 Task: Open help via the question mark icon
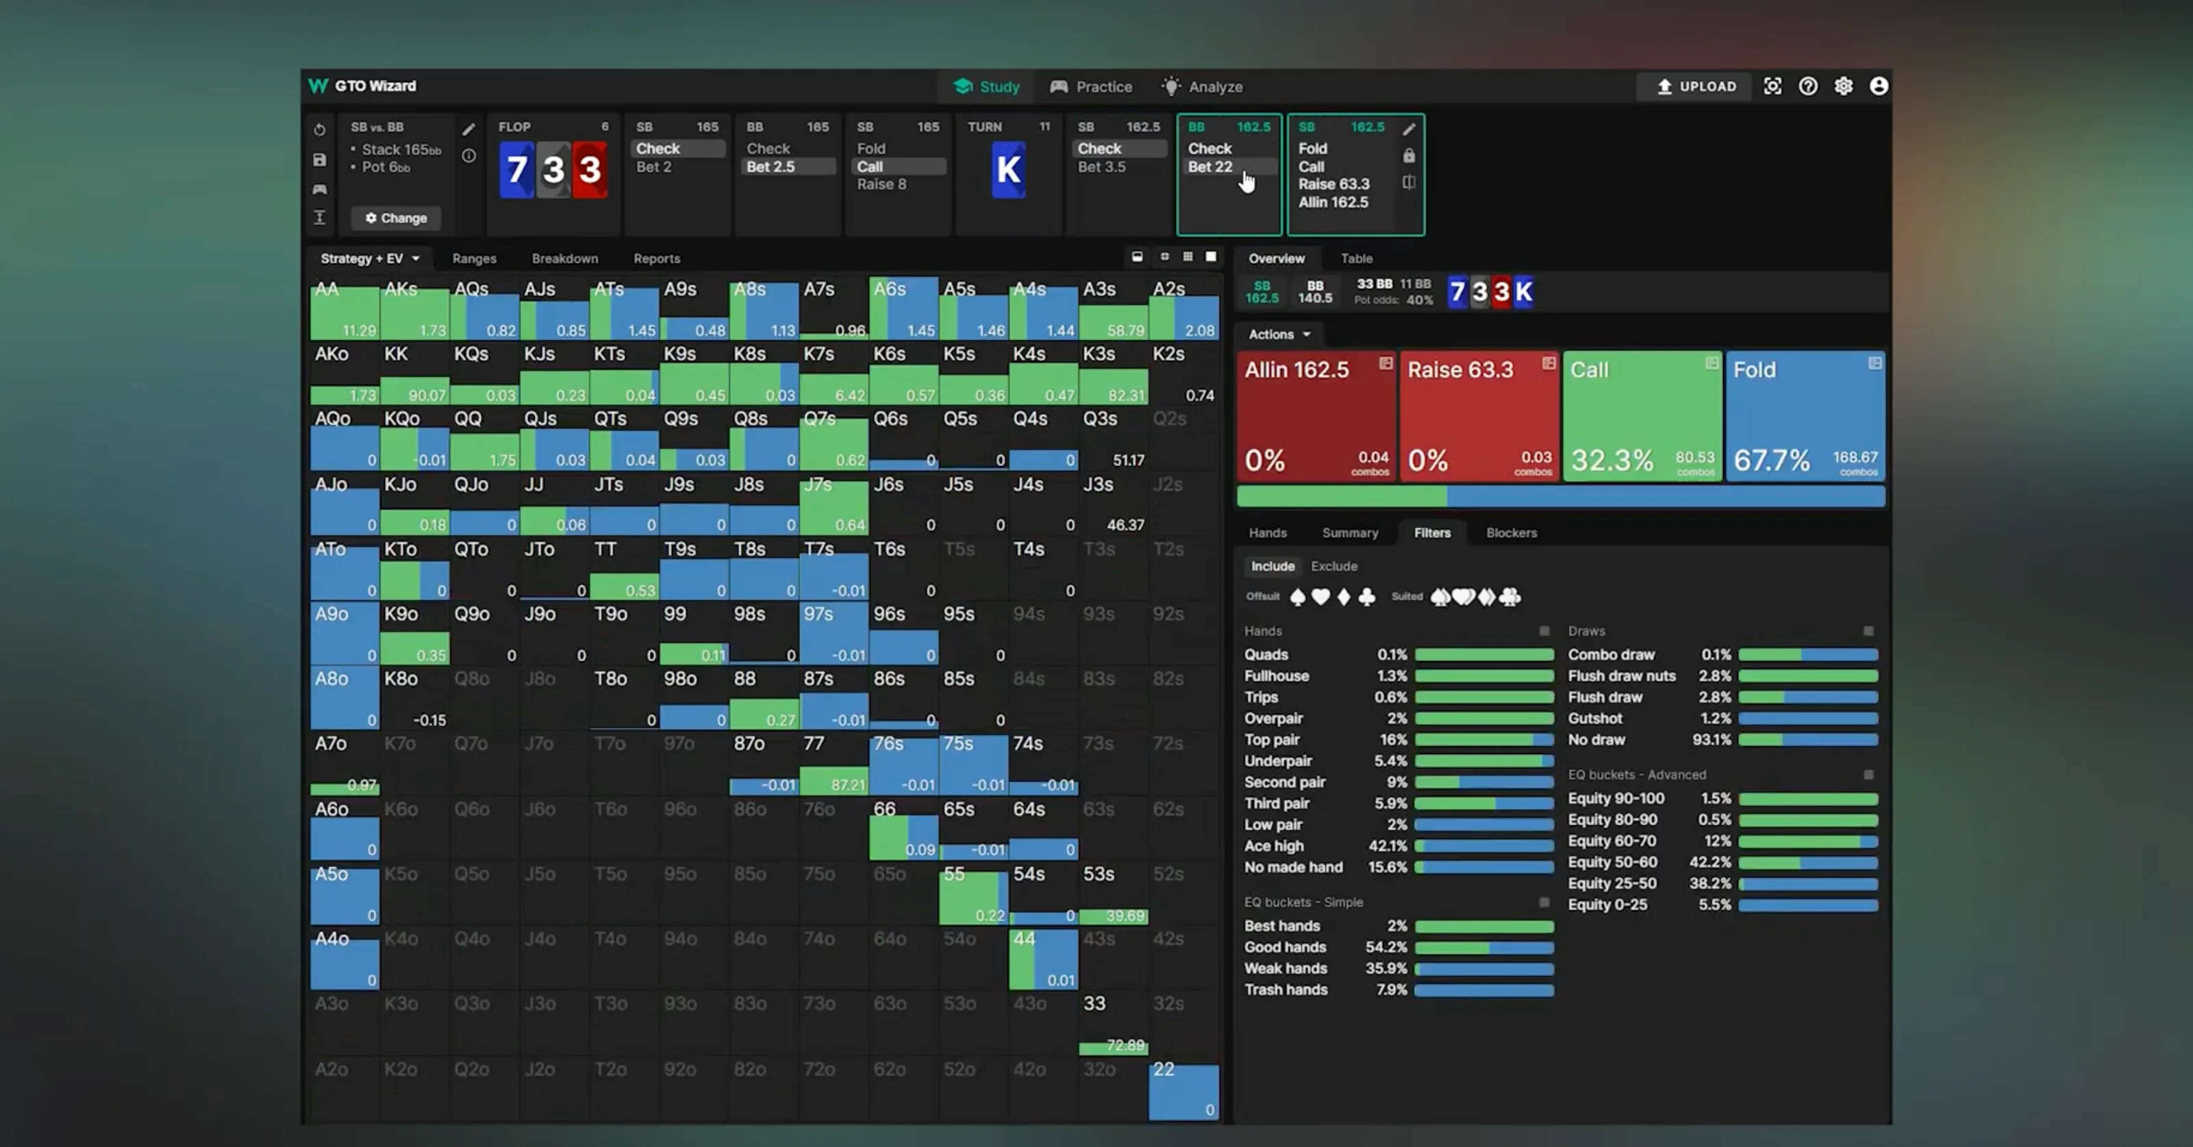tap(1808, 86)
